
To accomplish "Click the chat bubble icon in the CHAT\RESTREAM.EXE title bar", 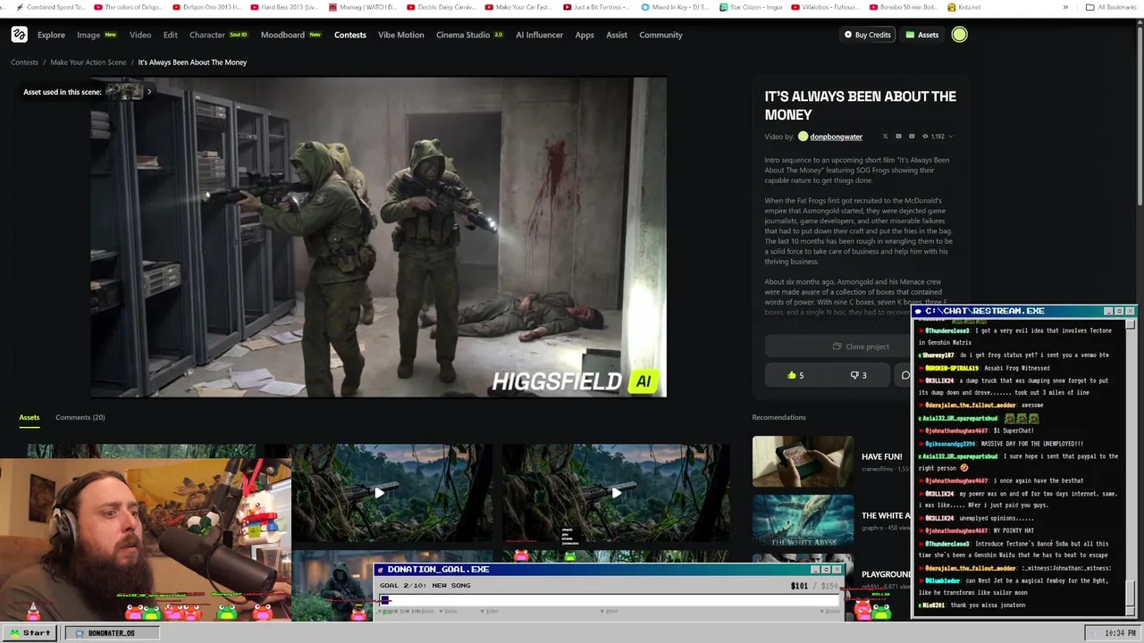I will (918, 311).
